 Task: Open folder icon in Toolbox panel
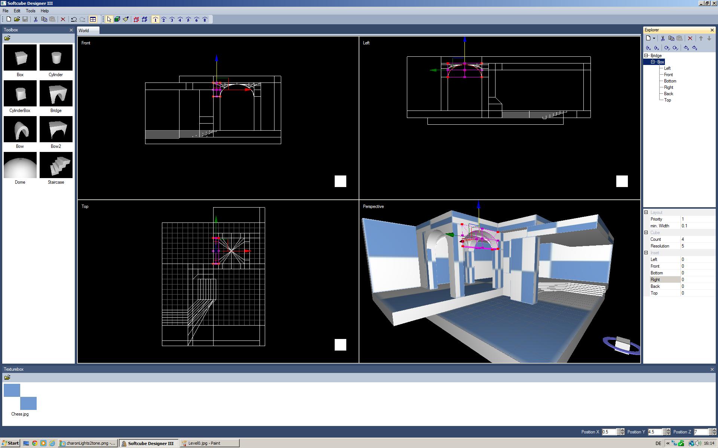coord(7,38)
